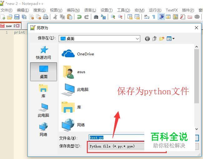
Task: Click the Undo green arrow icon
Action: (x=79, y=17)
